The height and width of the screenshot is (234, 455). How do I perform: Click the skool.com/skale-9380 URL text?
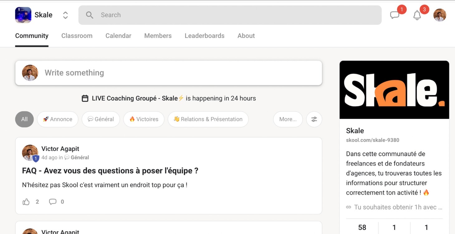373,140
